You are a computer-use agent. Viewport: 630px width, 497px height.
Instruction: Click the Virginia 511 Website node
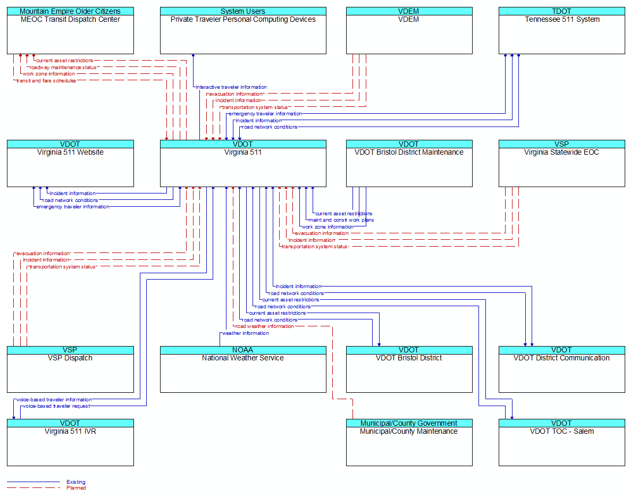click(70, 164)
